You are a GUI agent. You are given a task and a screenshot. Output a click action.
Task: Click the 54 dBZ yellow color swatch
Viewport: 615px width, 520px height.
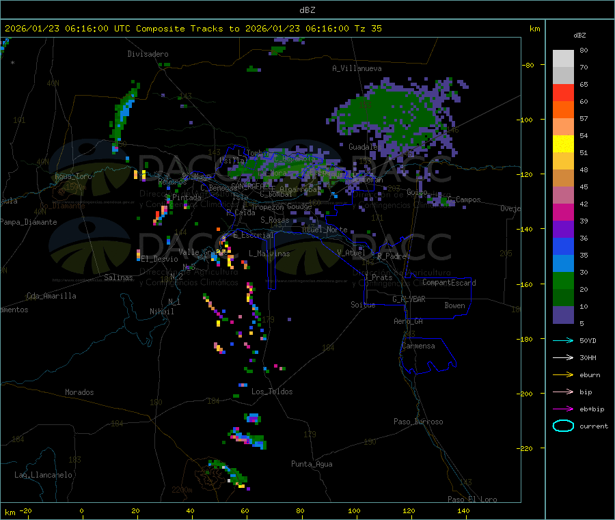[563, 144]
